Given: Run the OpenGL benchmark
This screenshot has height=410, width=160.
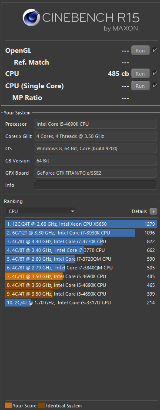Looking at the screenshot, I should click(140, 51).
